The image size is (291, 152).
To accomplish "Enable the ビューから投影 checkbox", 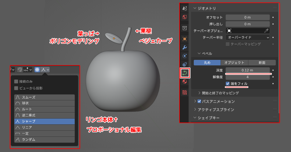I will point(16,88).
